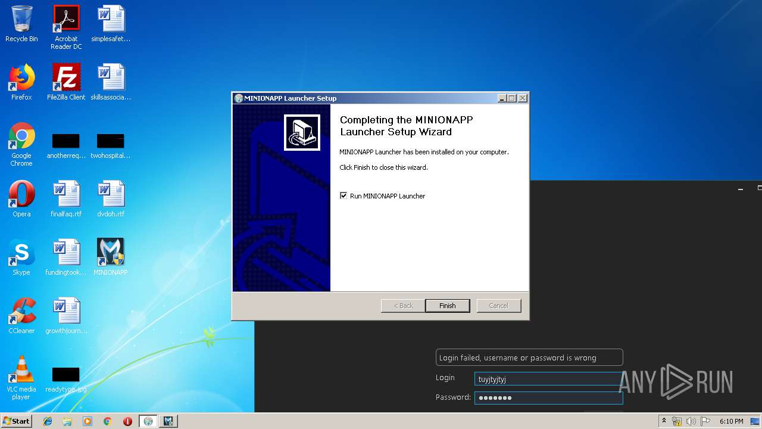This screenshot has width=762, height=429.
Task: Switch to MINIONAPP setup taskbar button
Action: (148, 421)
